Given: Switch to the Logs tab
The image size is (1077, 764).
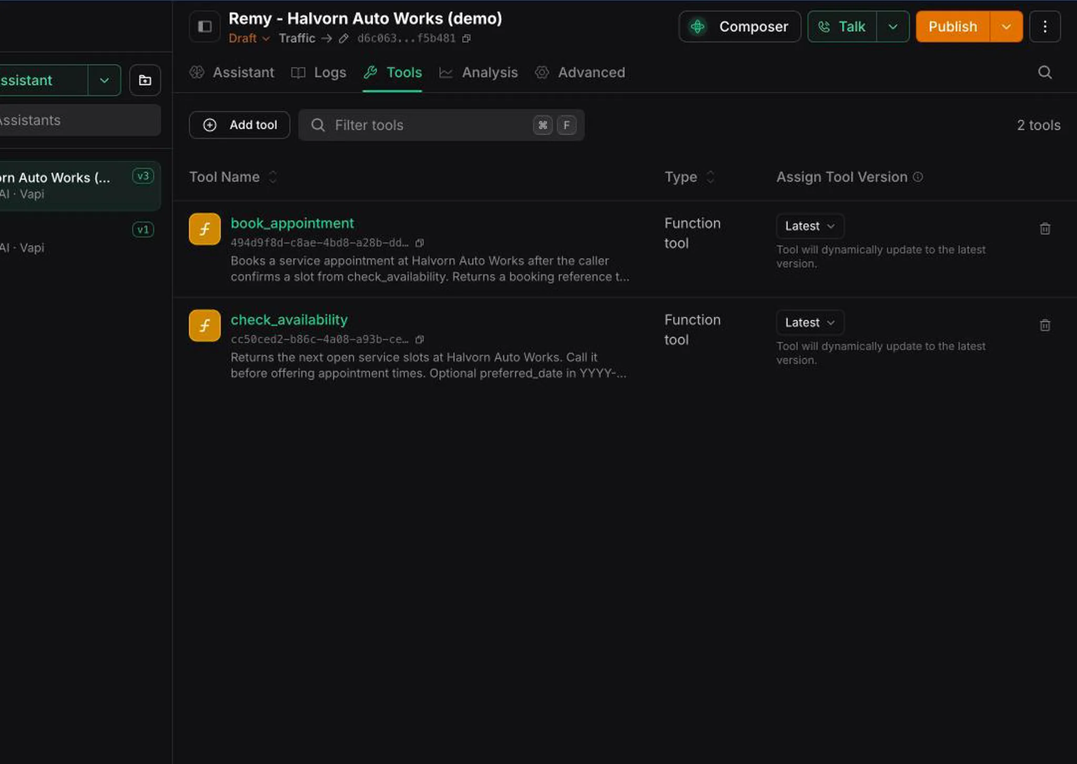Looking at the screenshot, I should tap(319, 72).
